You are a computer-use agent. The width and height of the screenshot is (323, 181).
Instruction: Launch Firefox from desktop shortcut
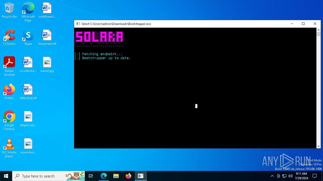coord(9,92)
